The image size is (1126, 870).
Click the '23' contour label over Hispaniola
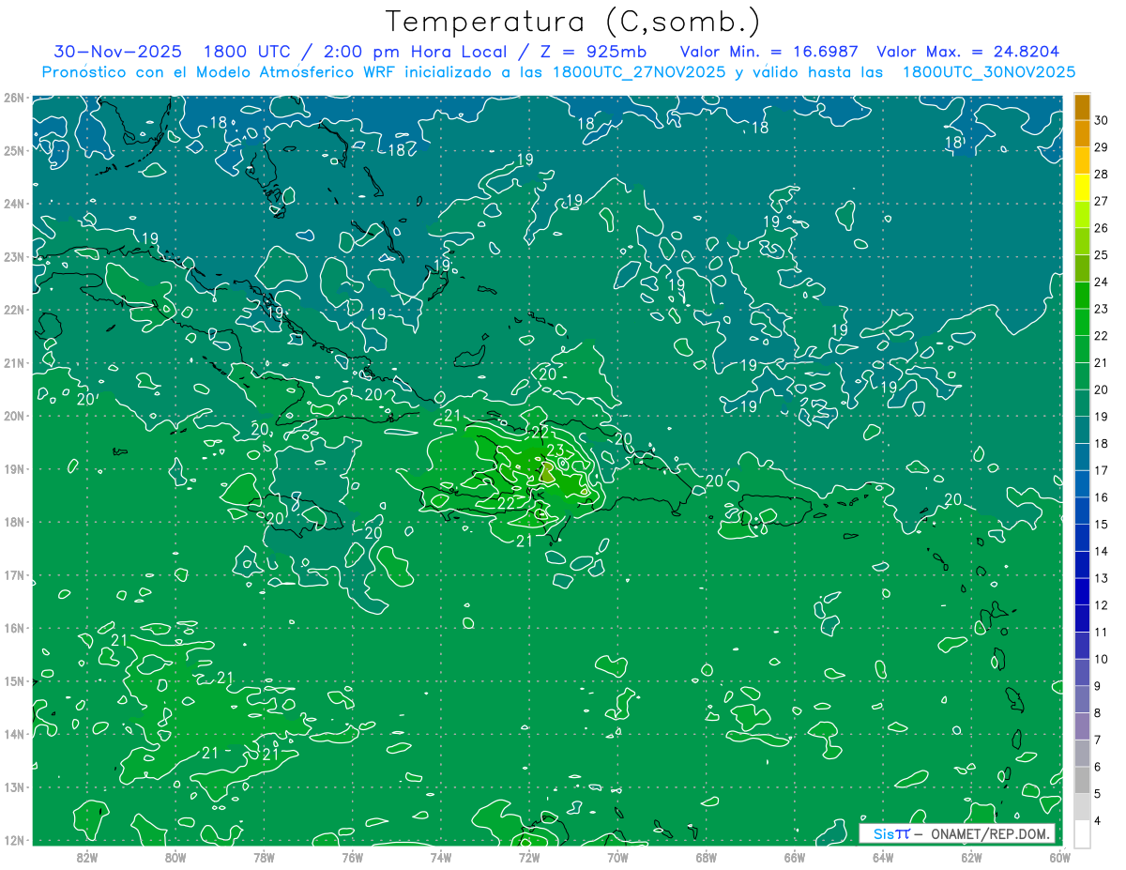(x=555, y=450)
